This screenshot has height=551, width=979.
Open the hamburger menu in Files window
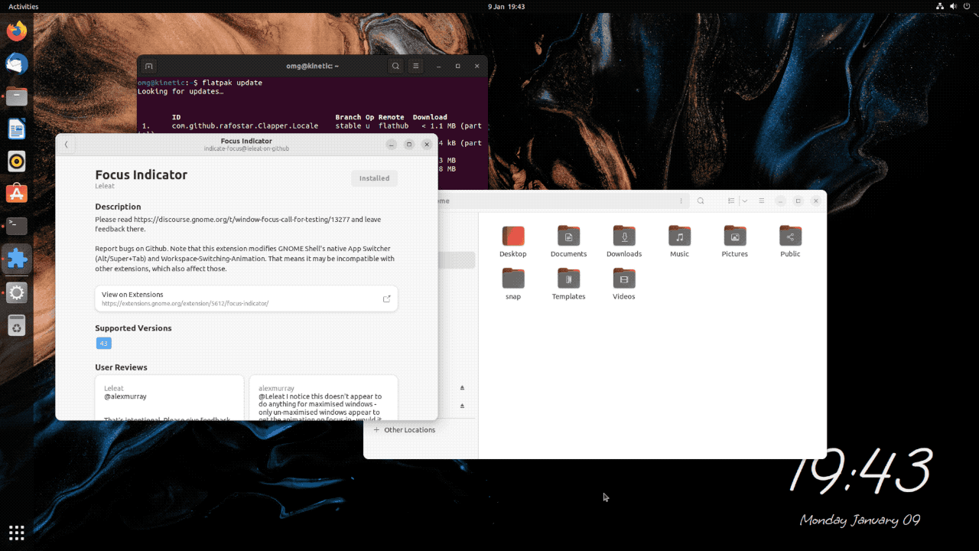[x=761, y=201]
